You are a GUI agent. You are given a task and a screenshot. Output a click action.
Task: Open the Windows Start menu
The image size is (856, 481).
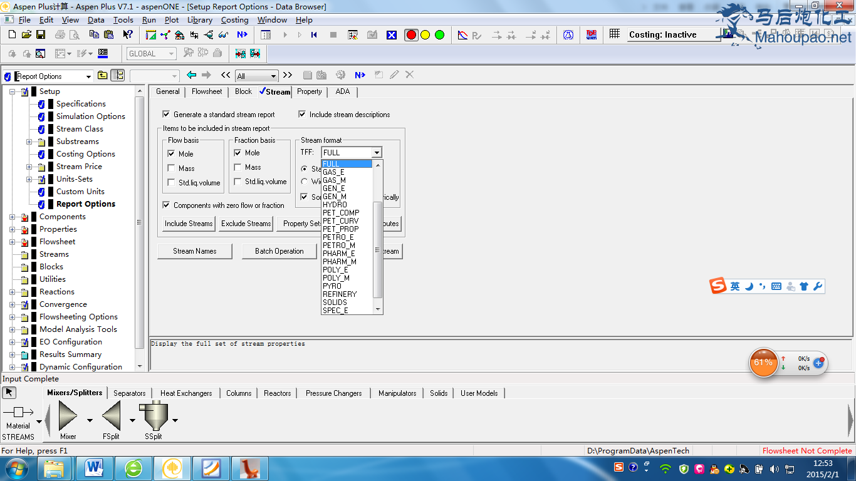pyautogui.click(x=16, y=468)
